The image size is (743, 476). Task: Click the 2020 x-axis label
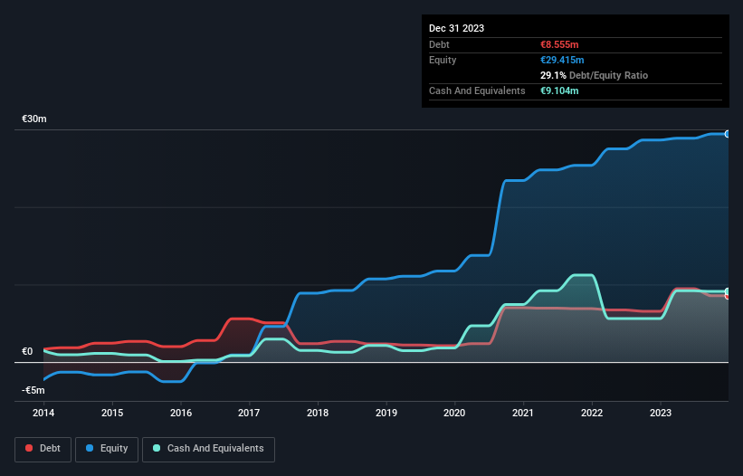[x=454, y=413]
